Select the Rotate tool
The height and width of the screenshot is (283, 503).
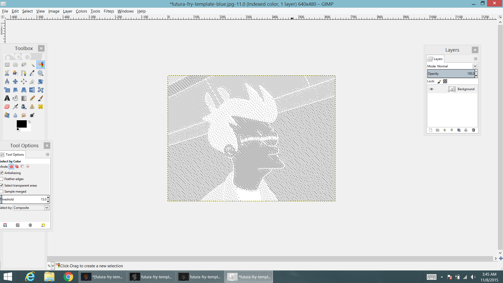[41, 81]
